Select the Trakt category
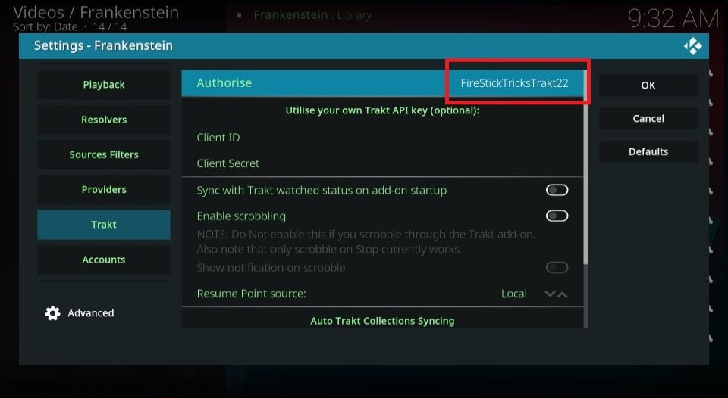The height and width of the screenshot is (398, 728). tap(104, 225)
